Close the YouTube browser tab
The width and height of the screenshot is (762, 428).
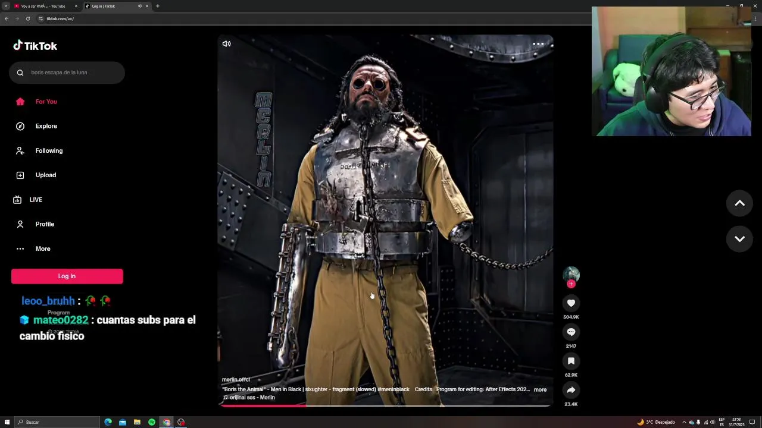[x=76, y=6]
